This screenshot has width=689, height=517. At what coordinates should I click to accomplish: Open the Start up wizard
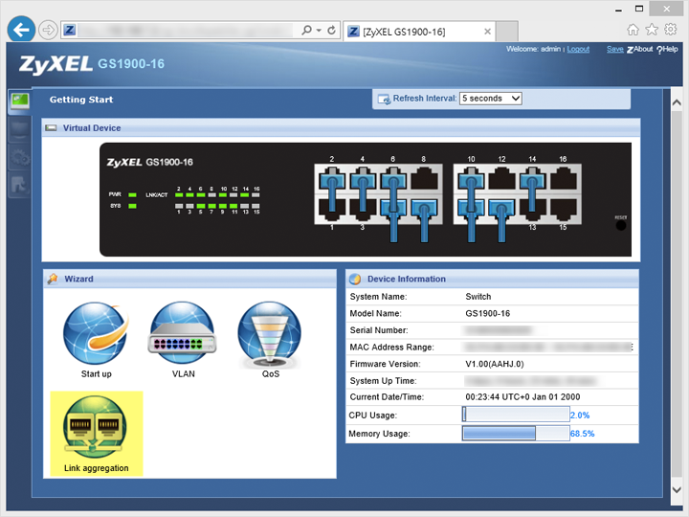pyautogui.click(x=97, y=339)
